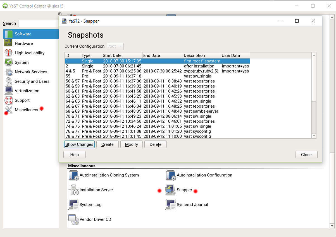Close the Snapper dialog with Close button

tap(306, 155)
